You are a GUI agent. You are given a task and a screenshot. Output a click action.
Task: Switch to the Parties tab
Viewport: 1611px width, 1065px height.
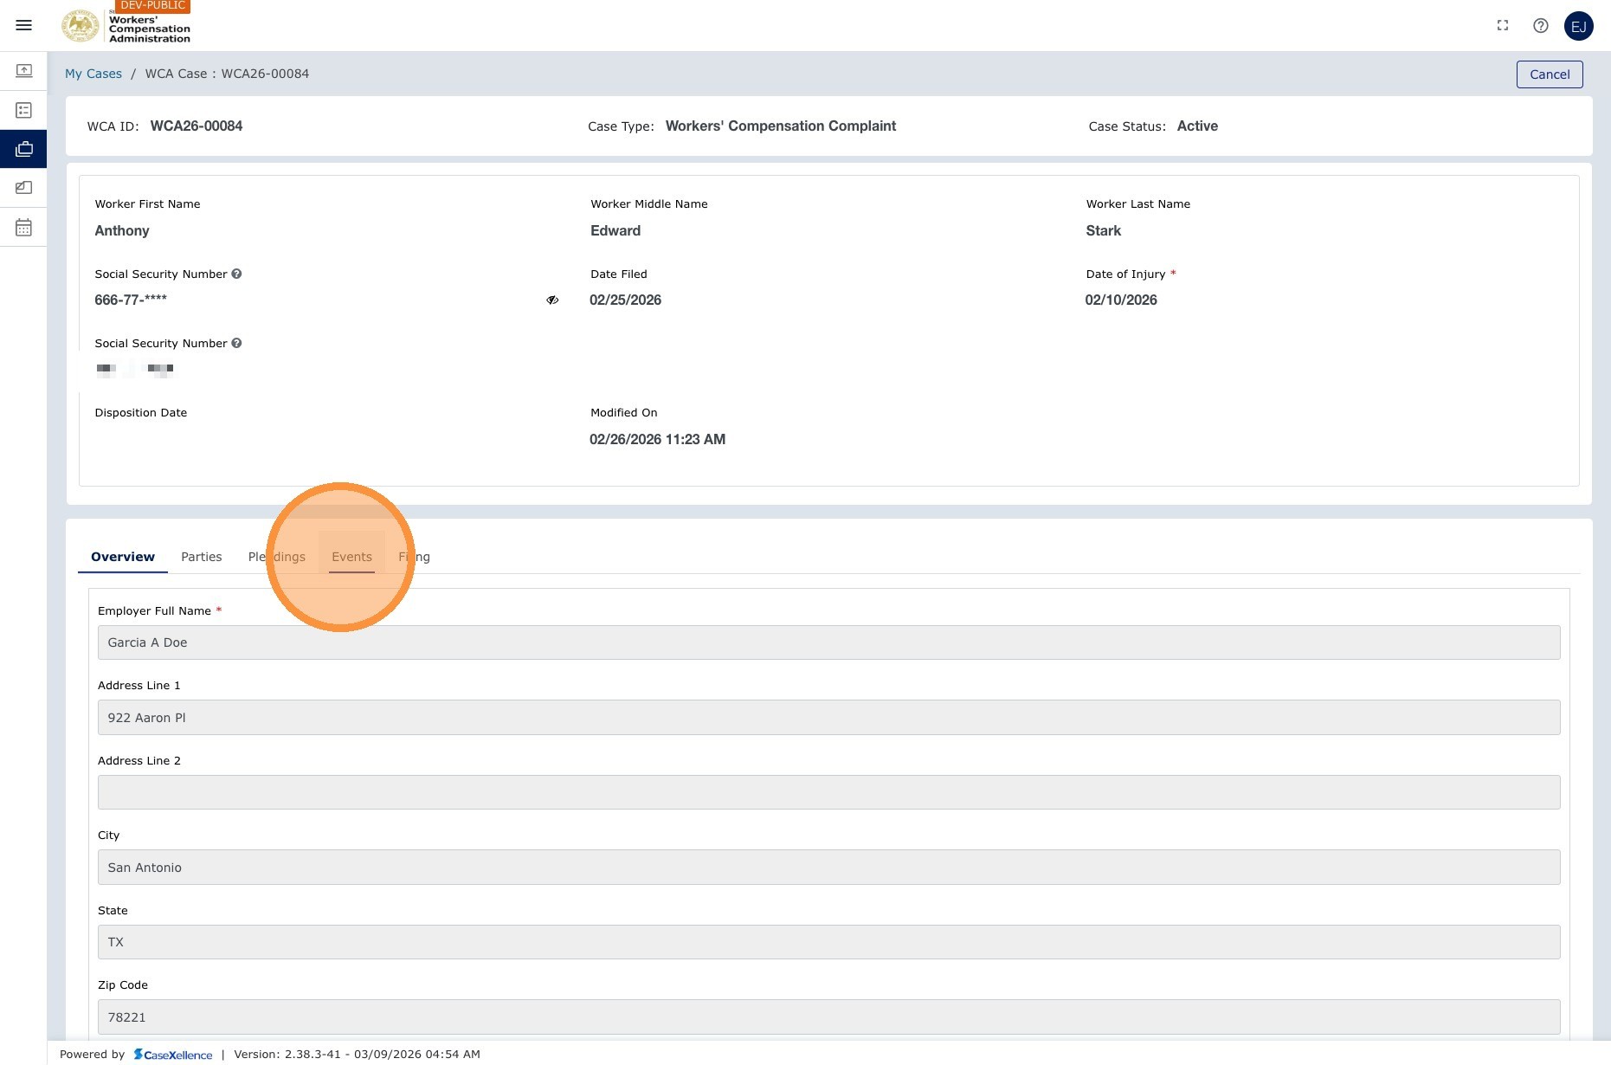202,557
